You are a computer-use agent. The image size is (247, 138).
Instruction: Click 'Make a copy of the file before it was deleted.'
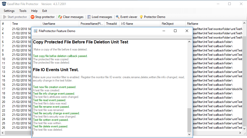pos(61,49)
